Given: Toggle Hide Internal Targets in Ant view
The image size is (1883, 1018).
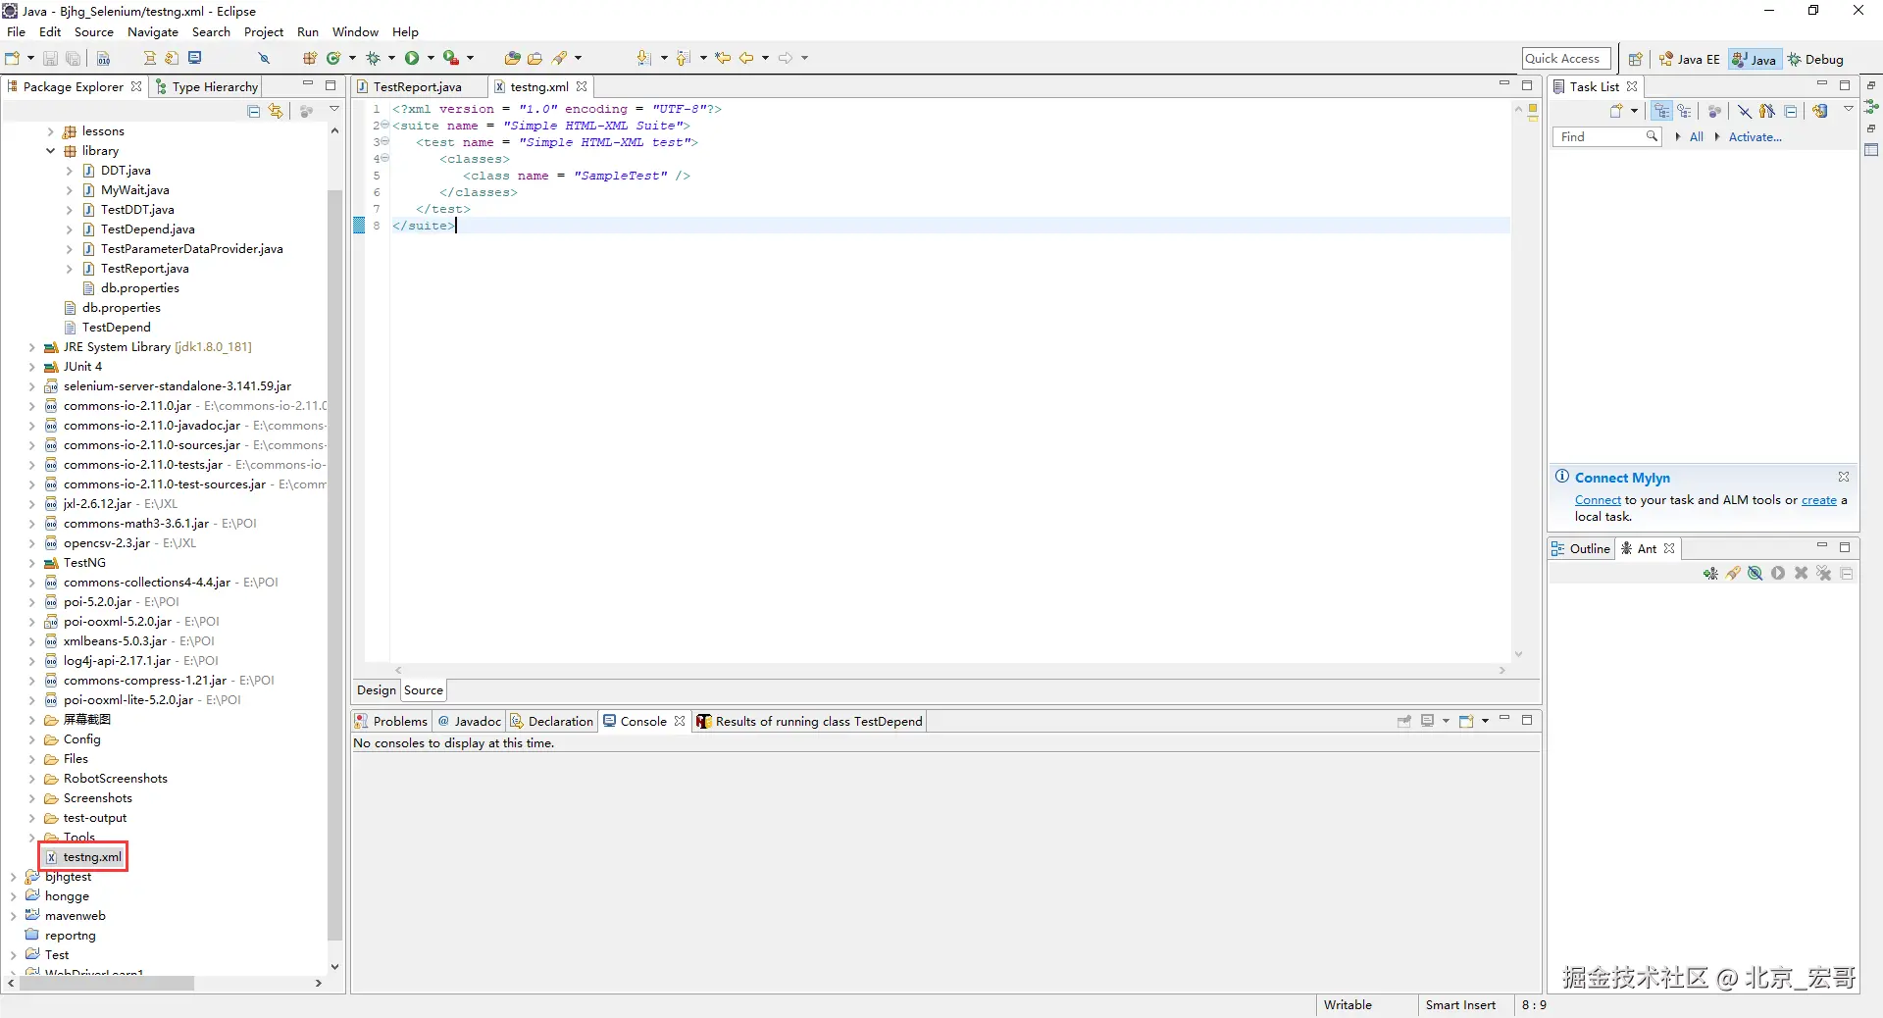Looking at the screenshot, I should (1756, 574).
